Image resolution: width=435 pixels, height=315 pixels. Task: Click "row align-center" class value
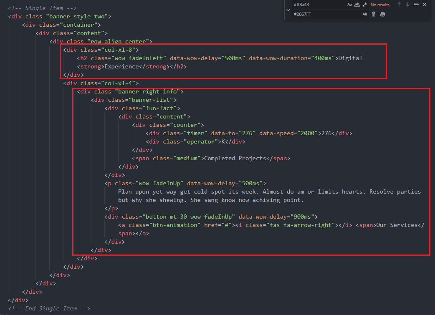click(x=118, y=41)
